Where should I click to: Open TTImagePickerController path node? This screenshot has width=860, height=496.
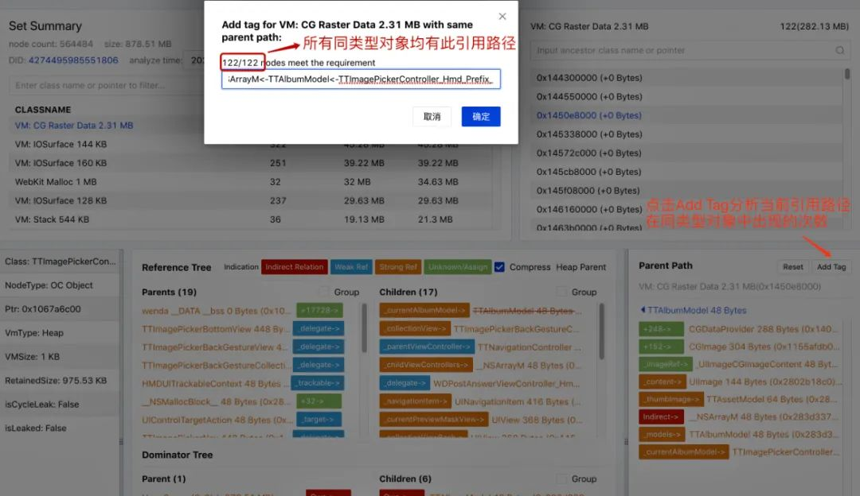(x=786, y=451)
